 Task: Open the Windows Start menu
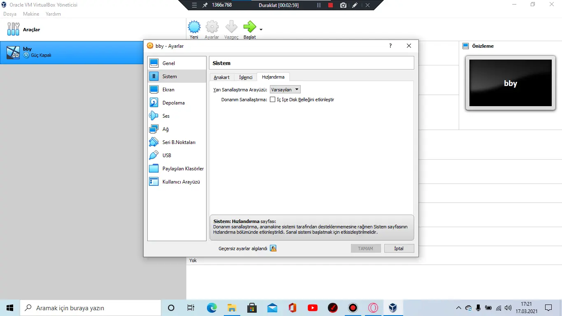click(x=10, y=308)
